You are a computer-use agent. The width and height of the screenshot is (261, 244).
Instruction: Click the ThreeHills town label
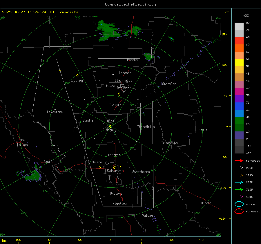click(x=146, y=127)
